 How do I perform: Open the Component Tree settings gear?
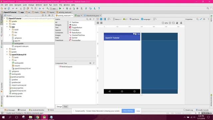pos(90,63)
